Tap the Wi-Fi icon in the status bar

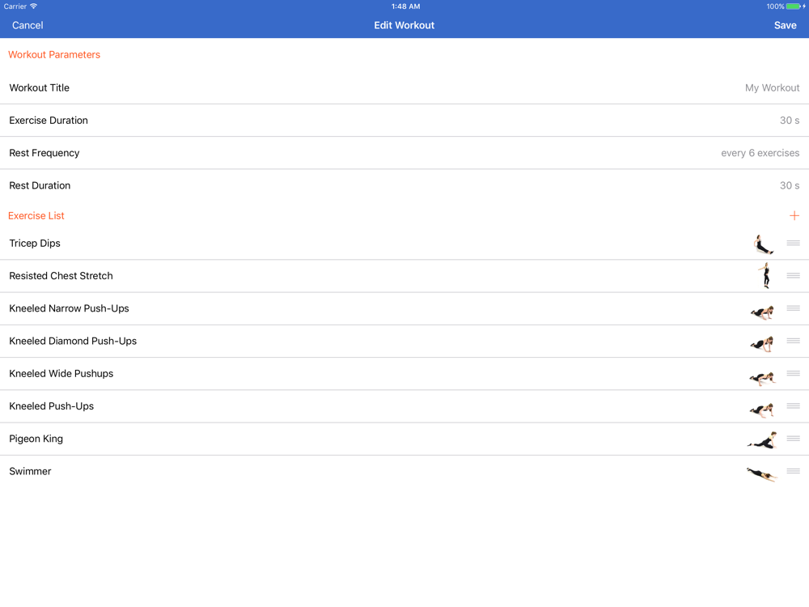33,6
